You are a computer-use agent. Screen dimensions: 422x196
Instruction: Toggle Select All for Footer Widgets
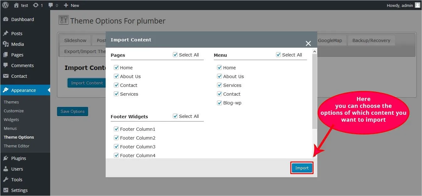[x=175, y=116]
